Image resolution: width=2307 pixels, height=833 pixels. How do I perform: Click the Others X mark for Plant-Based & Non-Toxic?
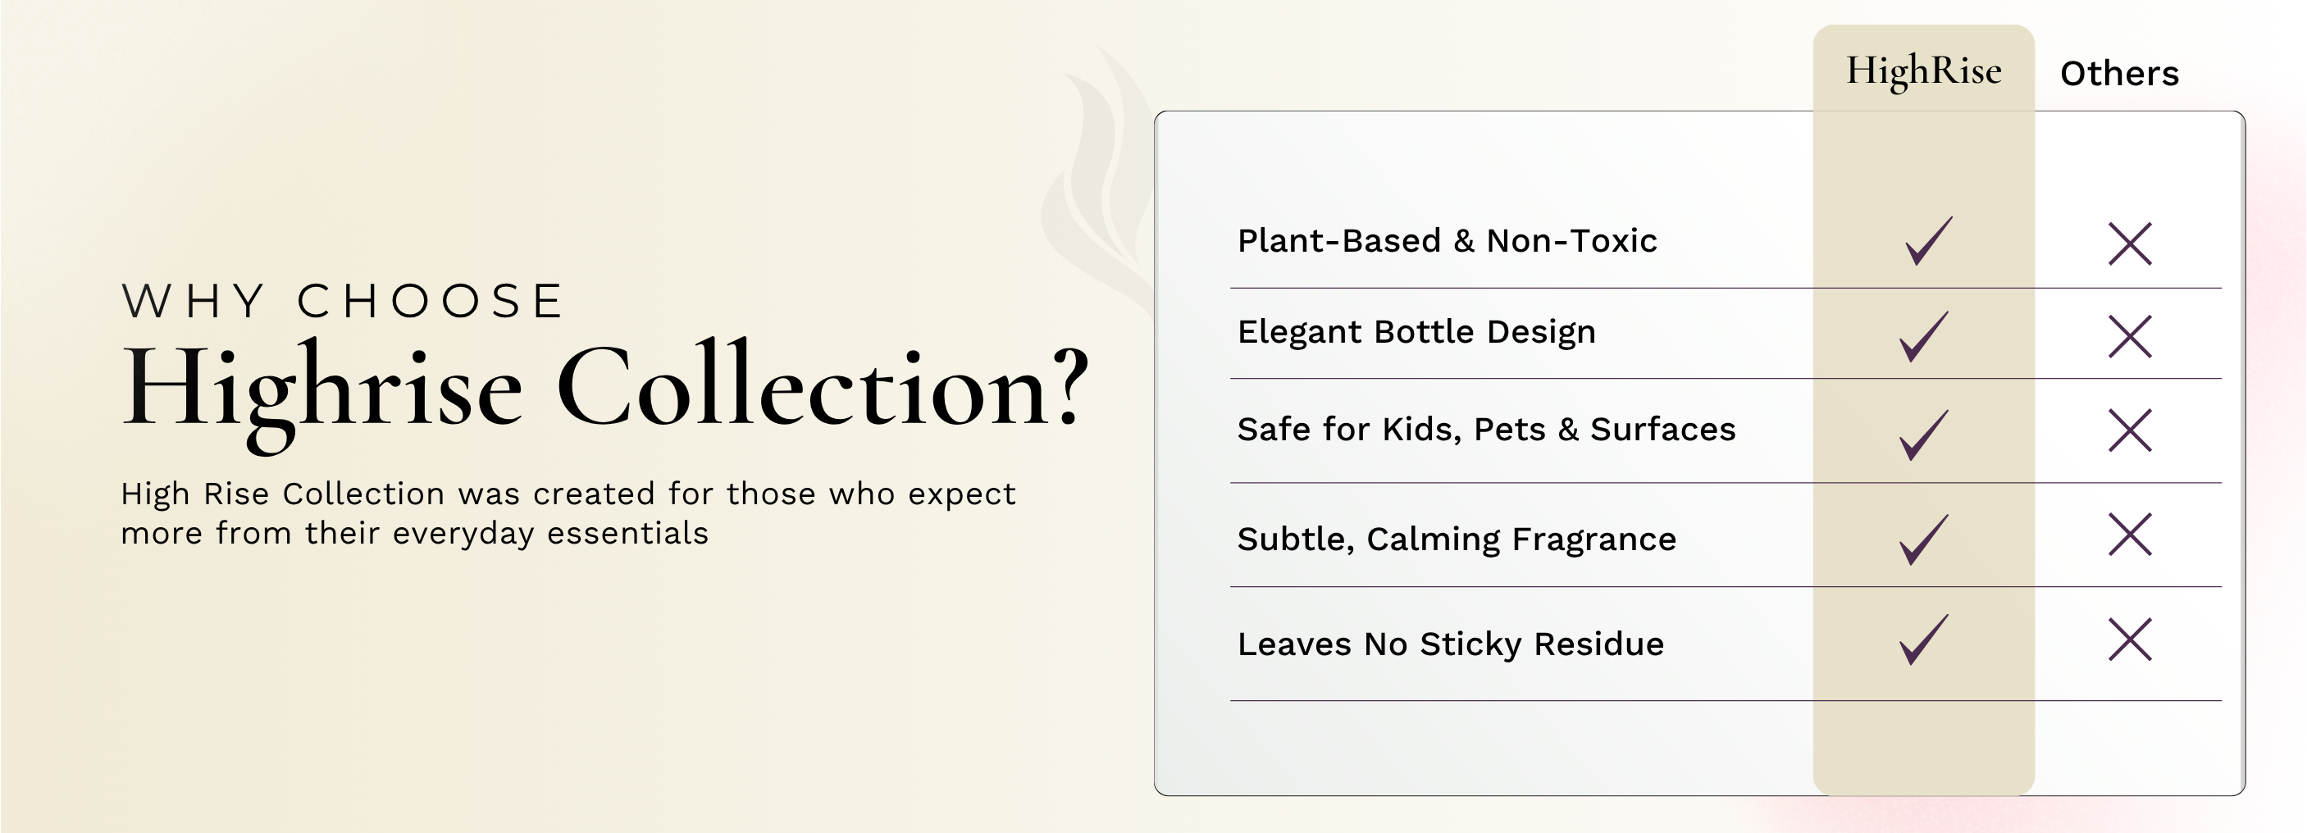click(x=2129, y=244)
